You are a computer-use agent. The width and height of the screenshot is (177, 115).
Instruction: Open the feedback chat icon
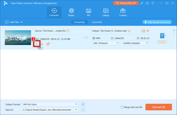click(x=147, y=3)
